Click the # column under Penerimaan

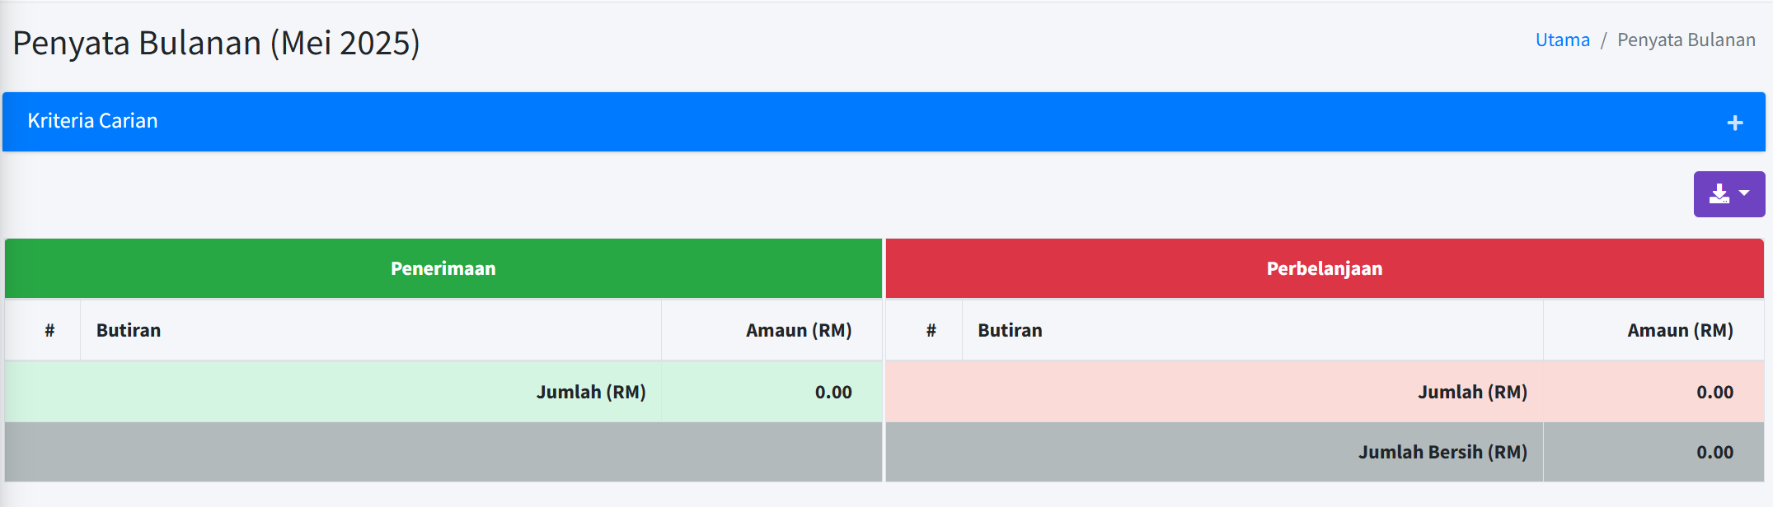click(49, 330)
